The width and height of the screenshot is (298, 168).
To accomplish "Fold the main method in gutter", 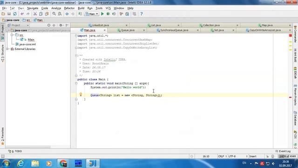I will click(76, 84).
